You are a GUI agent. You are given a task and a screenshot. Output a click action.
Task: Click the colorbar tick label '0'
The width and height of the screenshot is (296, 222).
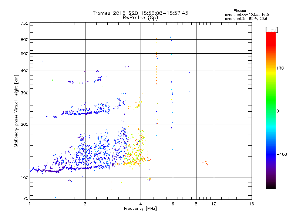point(277,111)
